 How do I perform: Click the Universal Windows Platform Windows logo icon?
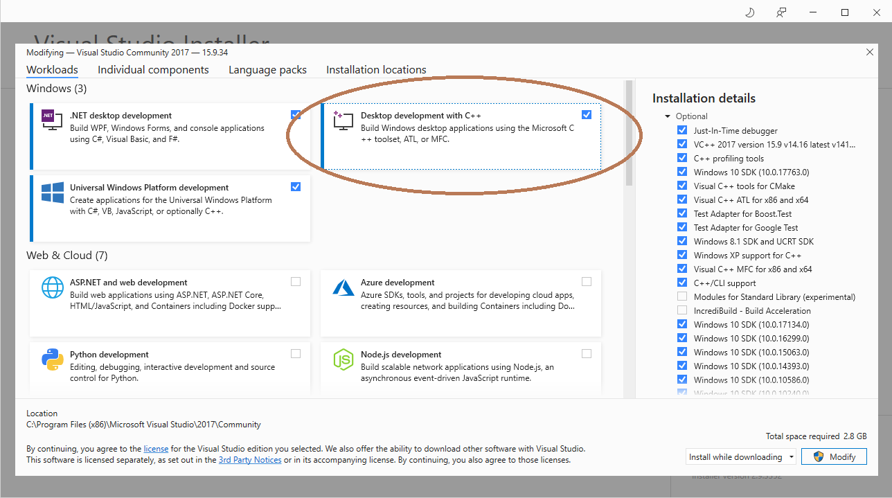pos(53,193)
